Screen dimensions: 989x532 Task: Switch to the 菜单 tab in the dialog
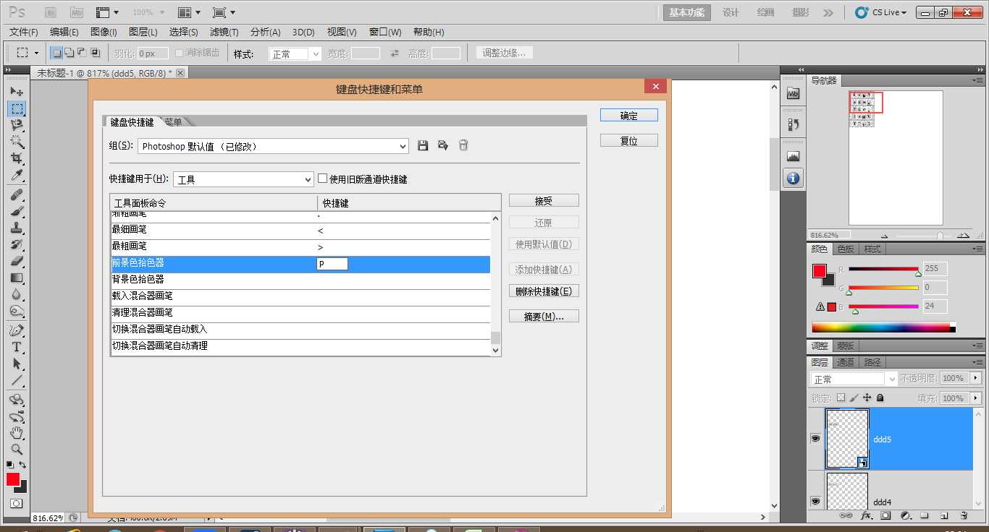pyautogui.click(x=174, y=121)
